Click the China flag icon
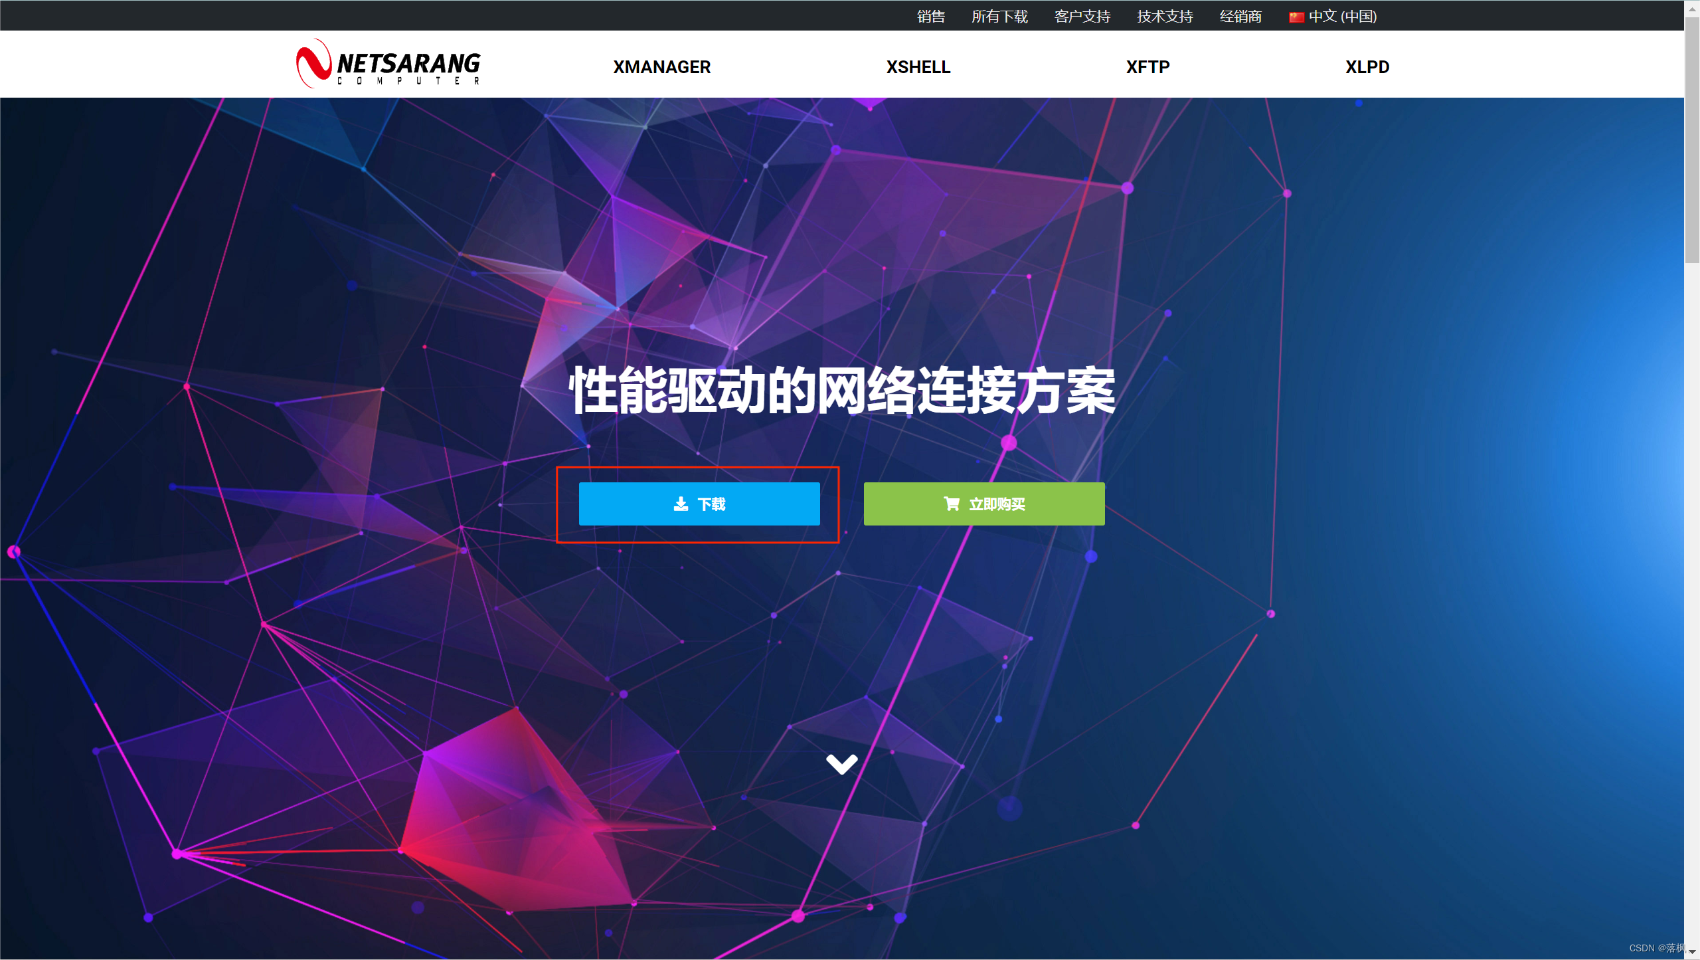Image resolution: width=1700 pixels, height=960 pixels. click(x=1296, y=17)
